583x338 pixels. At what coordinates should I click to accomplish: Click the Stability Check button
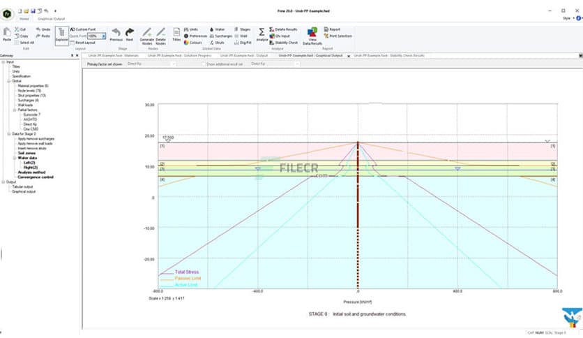(x=285, y=43)
